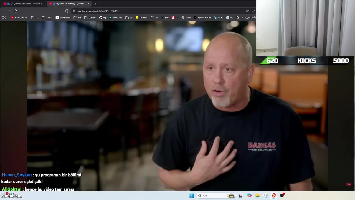Open the Skillshare bookmark

click(x=115, y=17)
